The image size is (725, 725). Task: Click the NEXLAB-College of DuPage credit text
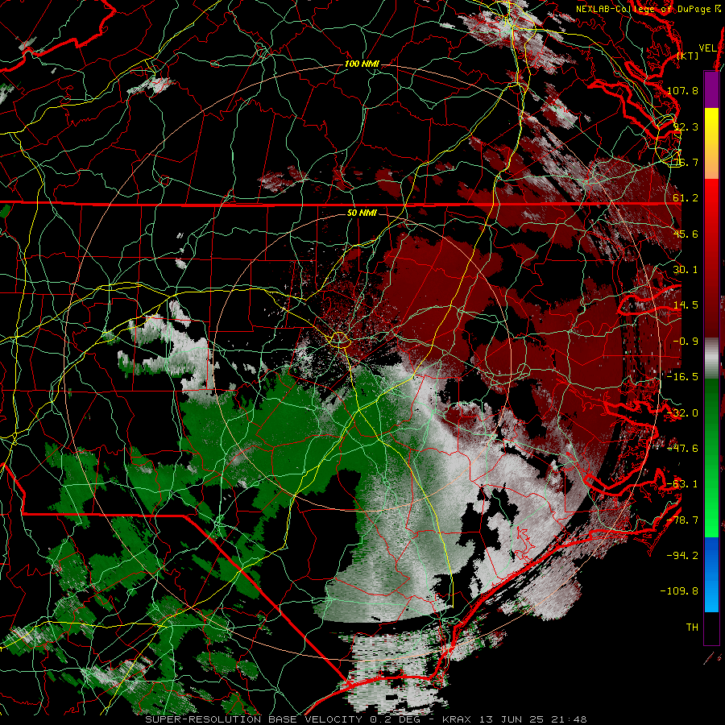click(x=648, y=9)
